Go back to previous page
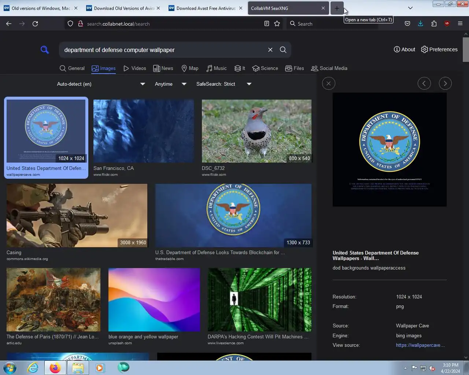This screenshot has width=469, height=375. coord(9,24)
